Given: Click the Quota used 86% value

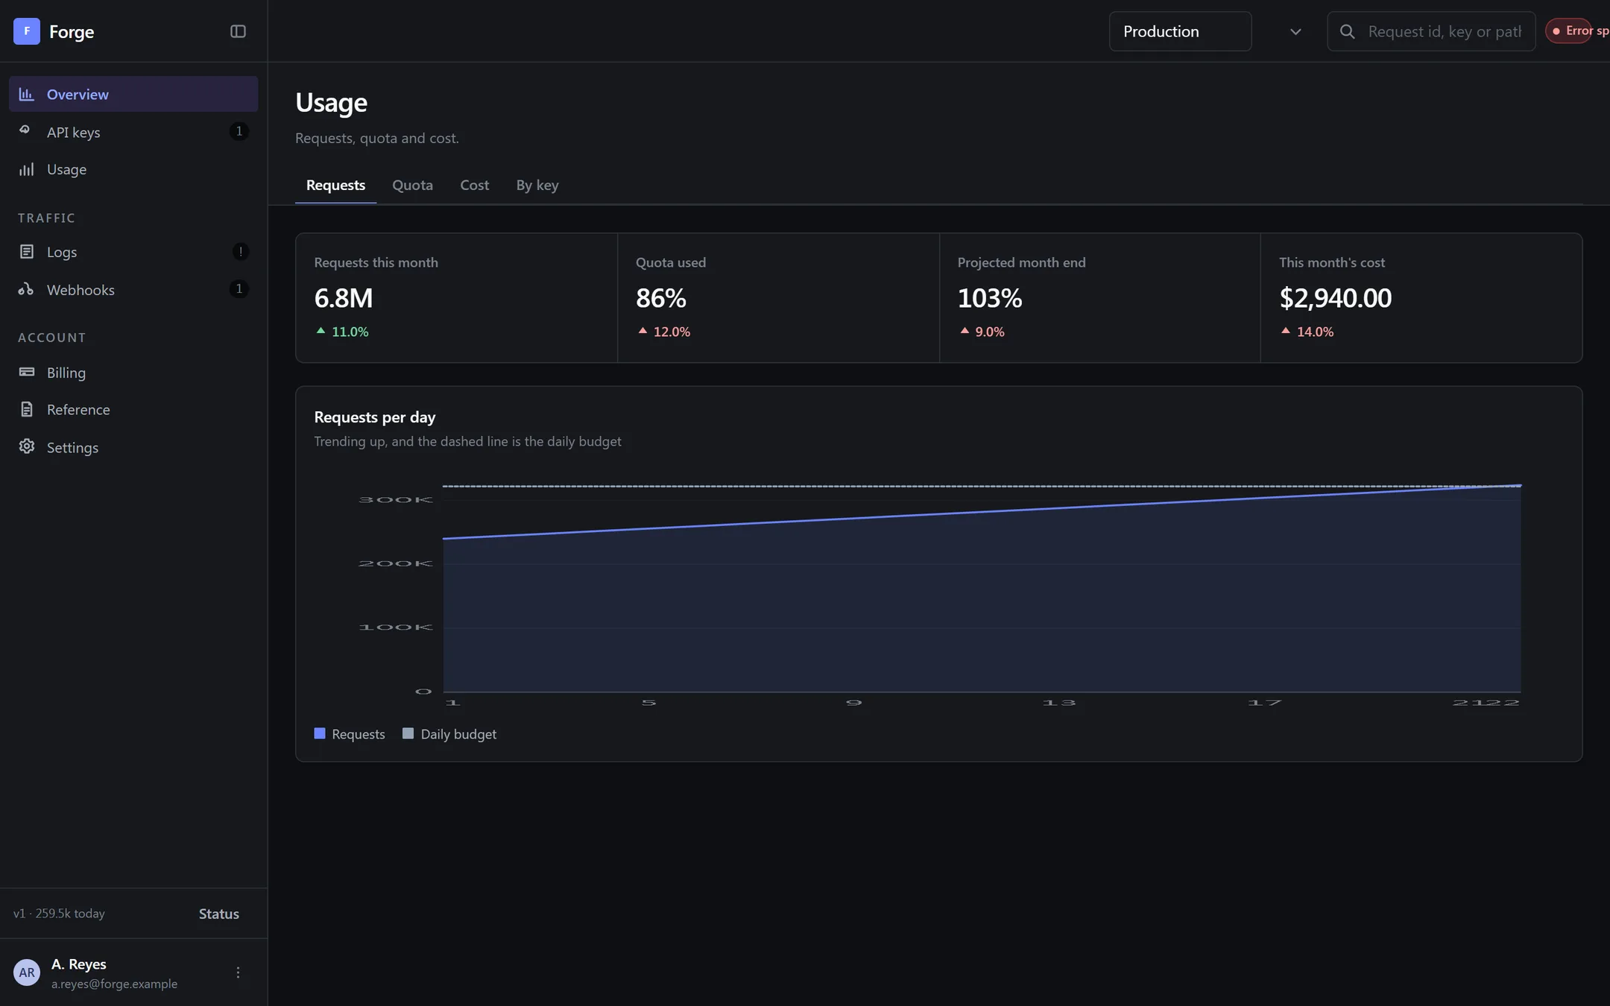Looking at the screenshot, I should 660,298.
